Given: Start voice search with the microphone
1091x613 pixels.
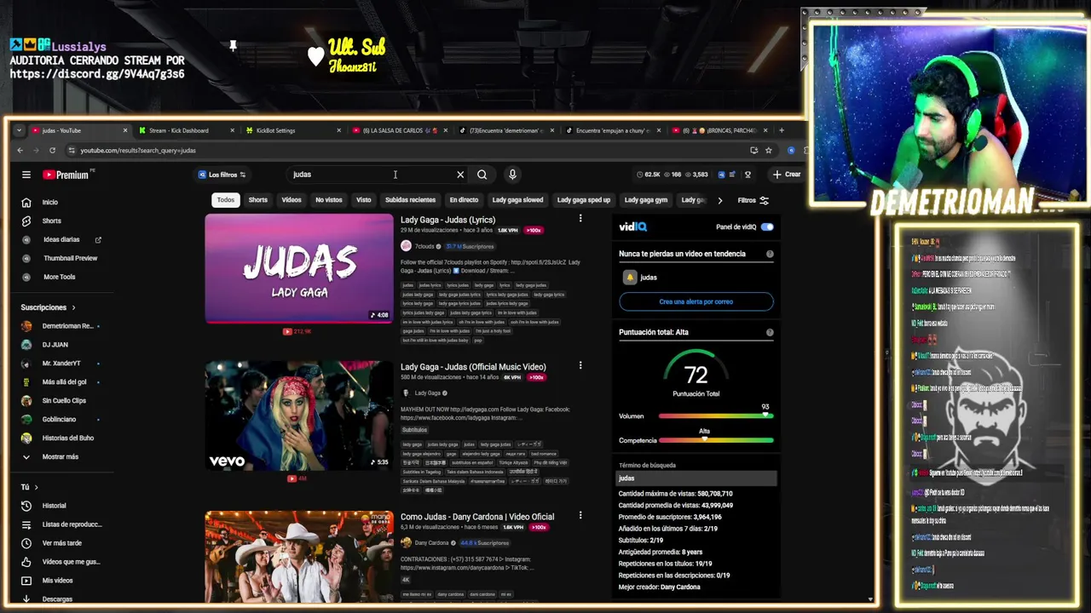Looking at the screenshot, I should click(512, 175).
